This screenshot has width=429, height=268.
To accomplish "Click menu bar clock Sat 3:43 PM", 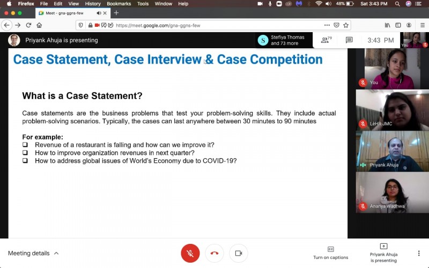I will click(374, 4).
